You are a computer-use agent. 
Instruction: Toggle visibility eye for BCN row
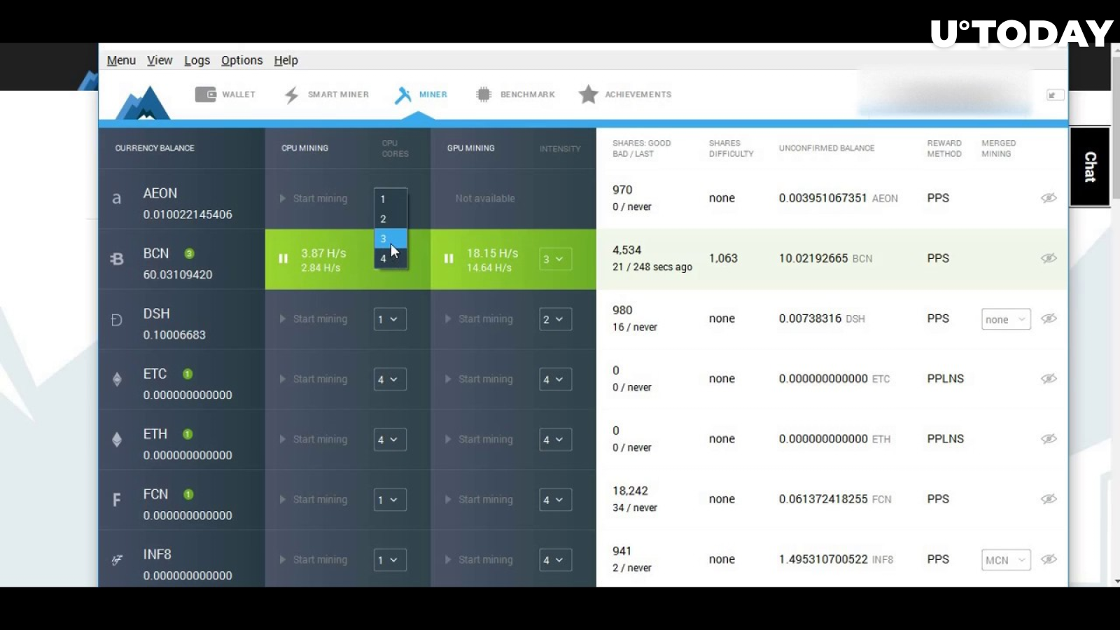coord(1049,258)
